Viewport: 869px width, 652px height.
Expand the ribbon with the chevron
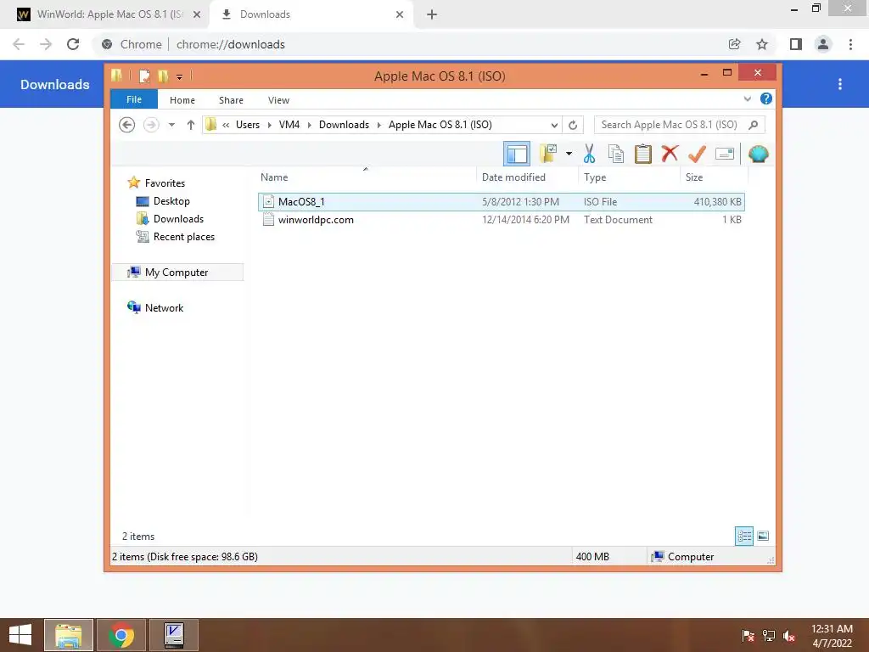[x=747, y=98]
